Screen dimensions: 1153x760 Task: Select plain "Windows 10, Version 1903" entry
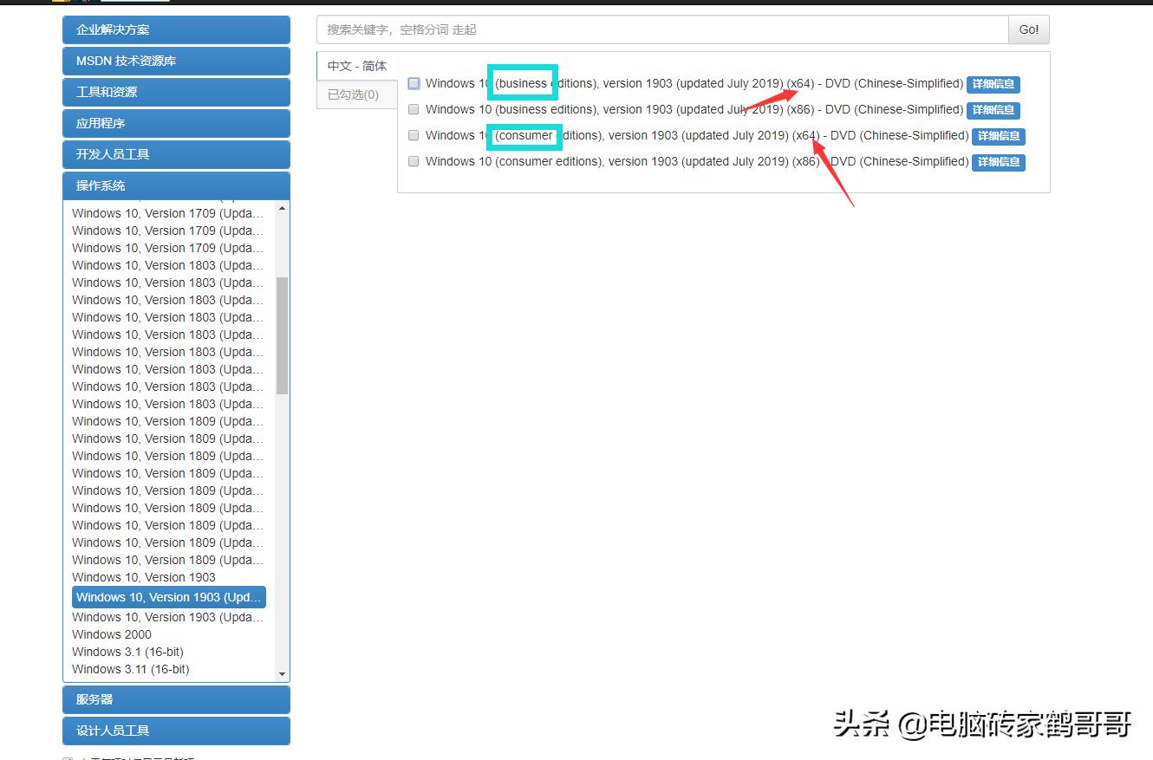[144, 577]
